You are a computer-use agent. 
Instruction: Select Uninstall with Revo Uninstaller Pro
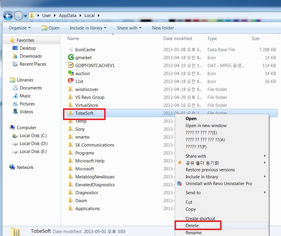click(x=219, y=184)
